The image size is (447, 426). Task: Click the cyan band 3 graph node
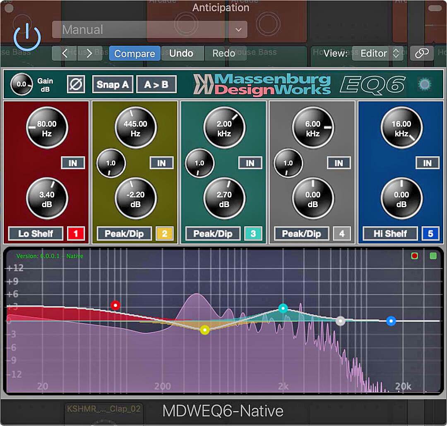[283, 308]
